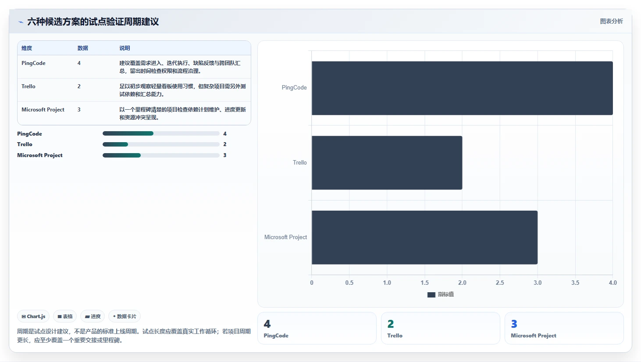The height and width of the screenshot is (362, 641).
Task: Click the Microsoft Project bar in the chart
Action: click(424, 237)
